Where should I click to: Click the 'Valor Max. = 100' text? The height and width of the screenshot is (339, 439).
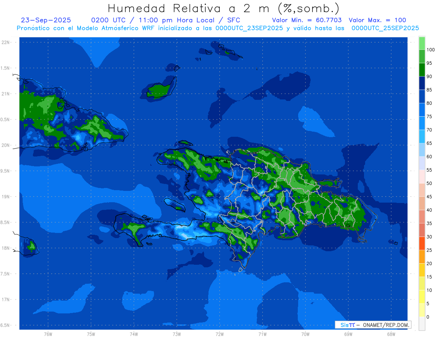[377, 20]
